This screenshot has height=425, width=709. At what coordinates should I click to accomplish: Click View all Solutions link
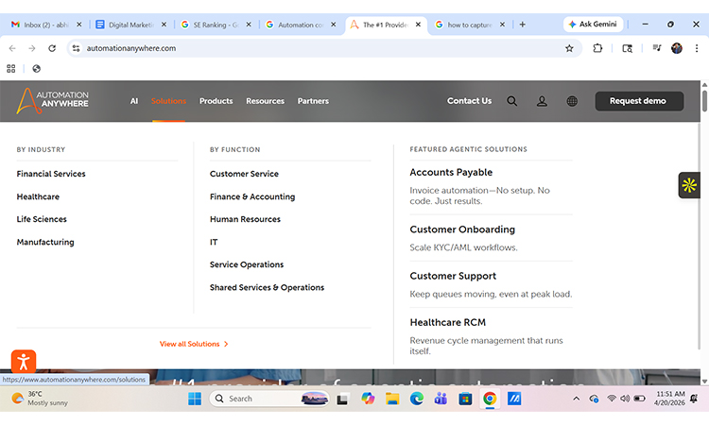click(x=194, y=344)
